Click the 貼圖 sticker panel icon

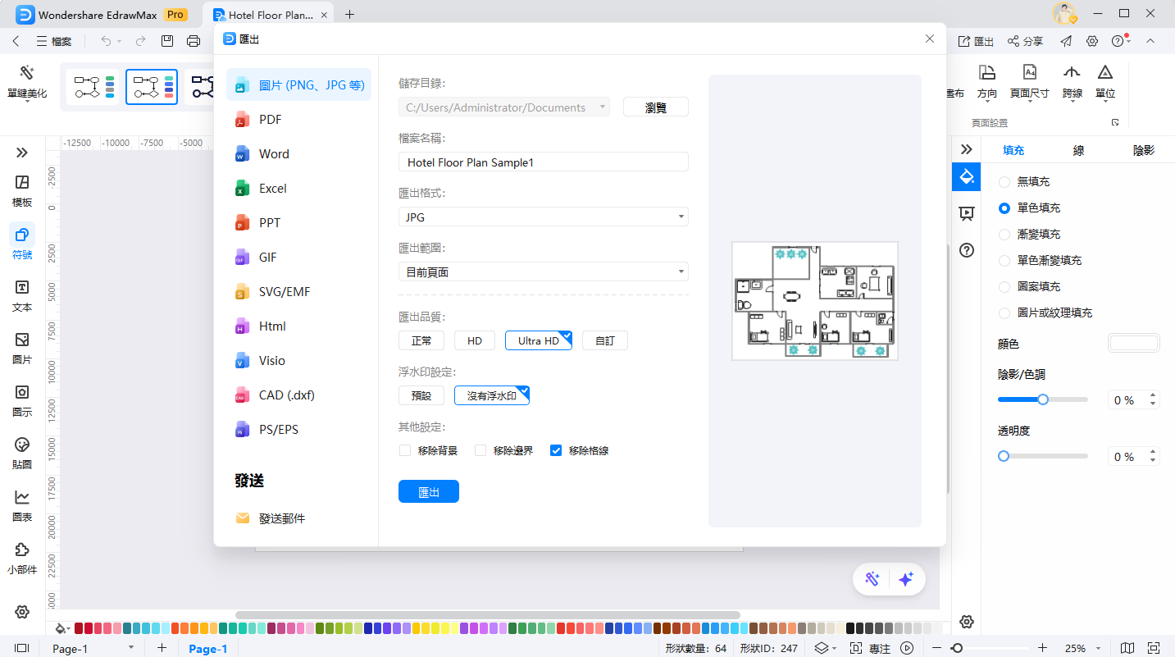[21, 452]
